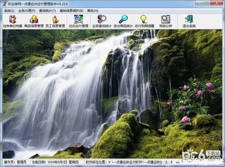Launch 应收应付管理 module
225x167 pixels.
click(x=78, y=21)
